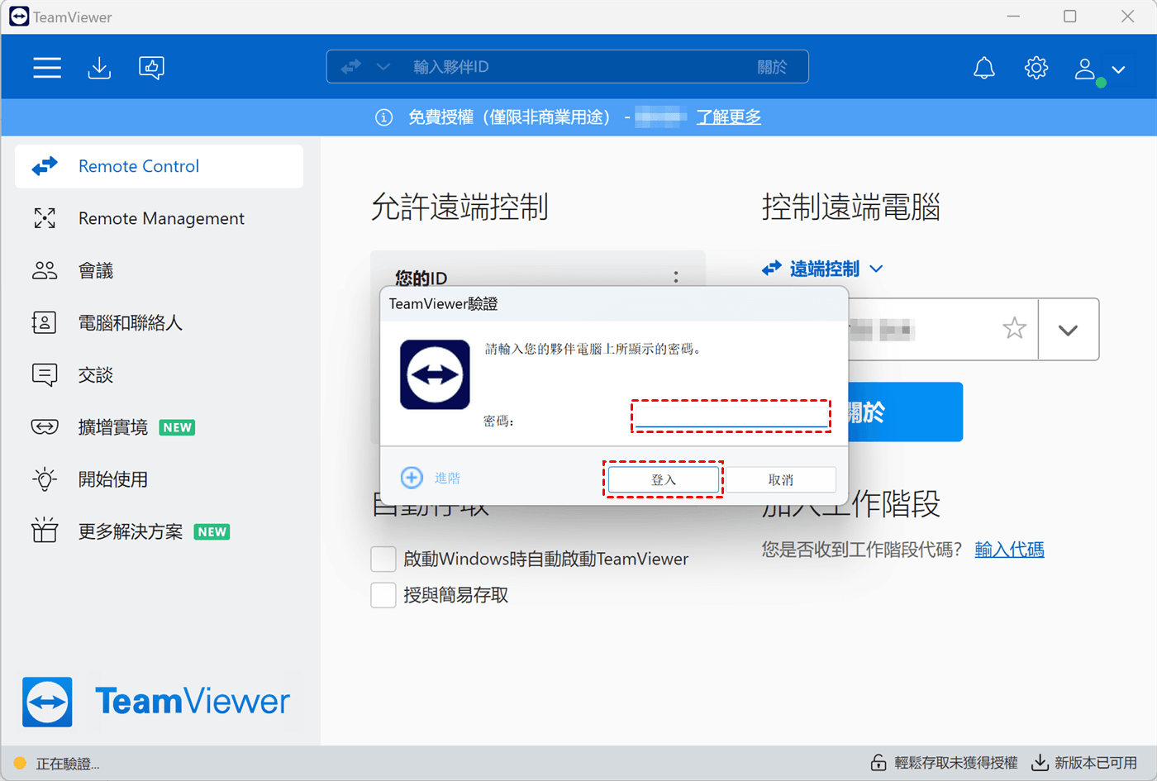
Task: Click the 正在驗證... status text
Action: (x=68, y=764)
